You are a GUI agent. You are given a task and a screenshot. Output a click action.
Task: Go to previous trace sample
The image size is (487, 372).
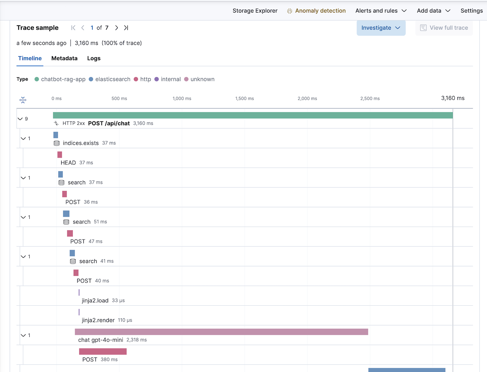(x=83, y=28)
